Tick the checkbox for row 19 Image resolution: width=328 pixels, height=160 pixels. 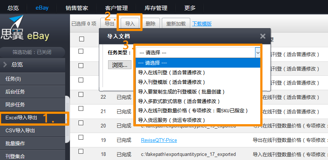click(81, 137)
